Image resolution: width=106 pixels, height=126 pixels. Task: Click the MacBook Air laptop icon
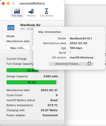(11, 28)
